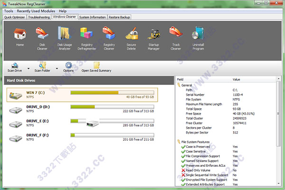Viewport: 285px width, 190px height.
Task: Select Encrypted File System Support row
Action: point(226,180)
